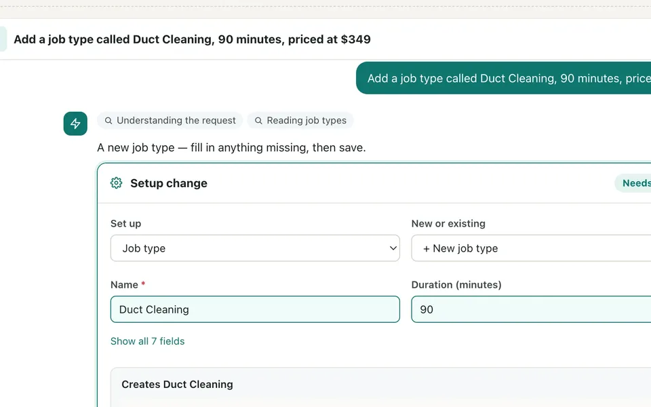Click the Creates Duct Cleaning summary text
This screenshot has width=651, height=407.
coord(177,384)
